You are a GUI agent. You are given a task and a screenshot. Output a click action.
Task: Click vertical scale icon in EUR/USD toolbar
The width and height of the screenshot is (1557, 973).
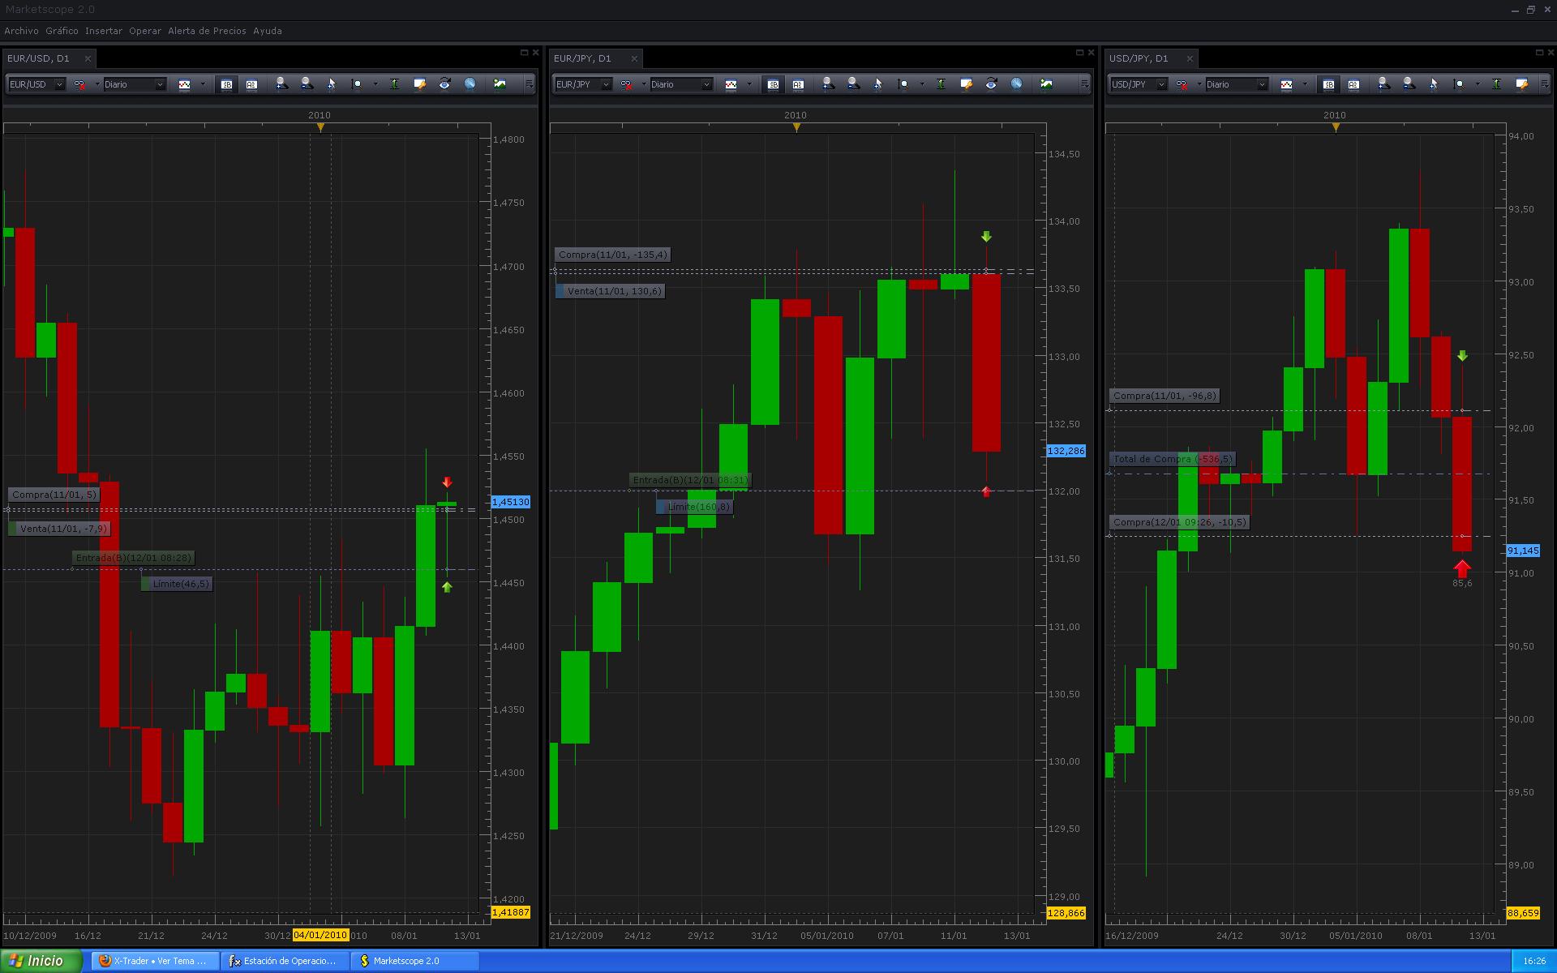394,84
